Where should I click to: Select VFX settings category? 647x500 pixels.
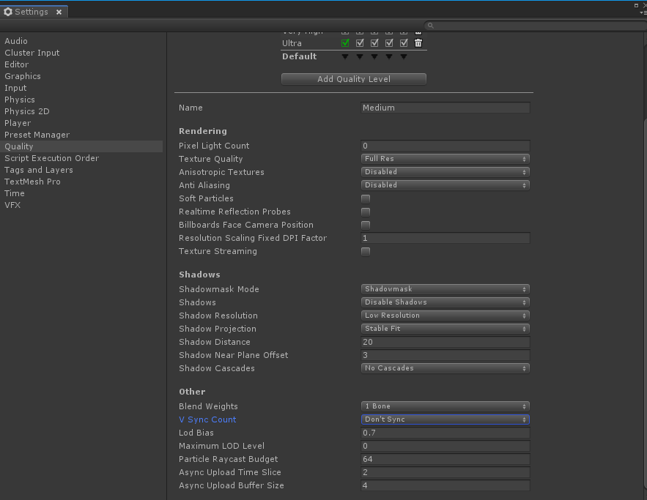pos(12,205)
